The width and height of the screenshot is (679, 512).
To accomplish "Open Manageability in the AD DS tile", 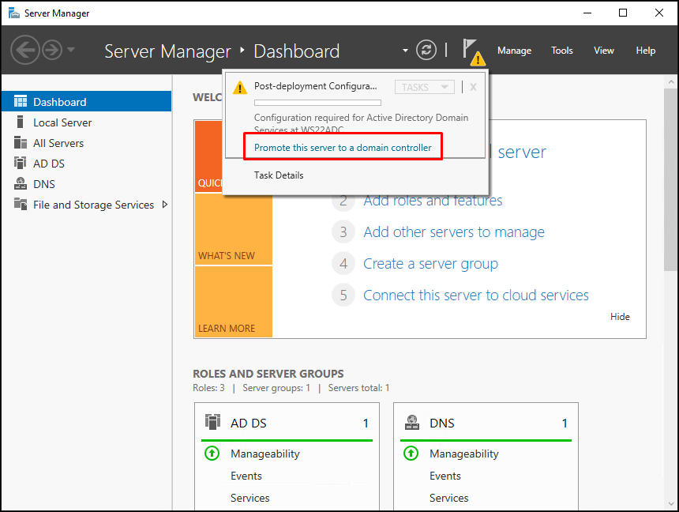I will [x=265, y=454].
